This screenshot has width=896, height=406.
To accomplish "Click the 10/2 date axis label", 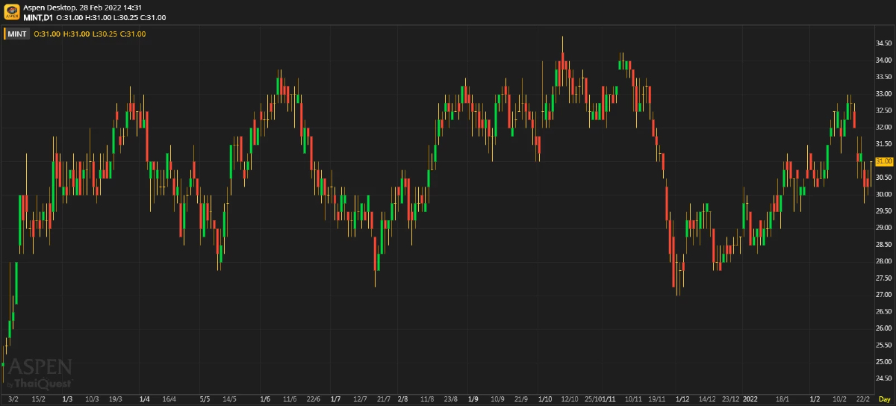I will (x=840, y=399).
